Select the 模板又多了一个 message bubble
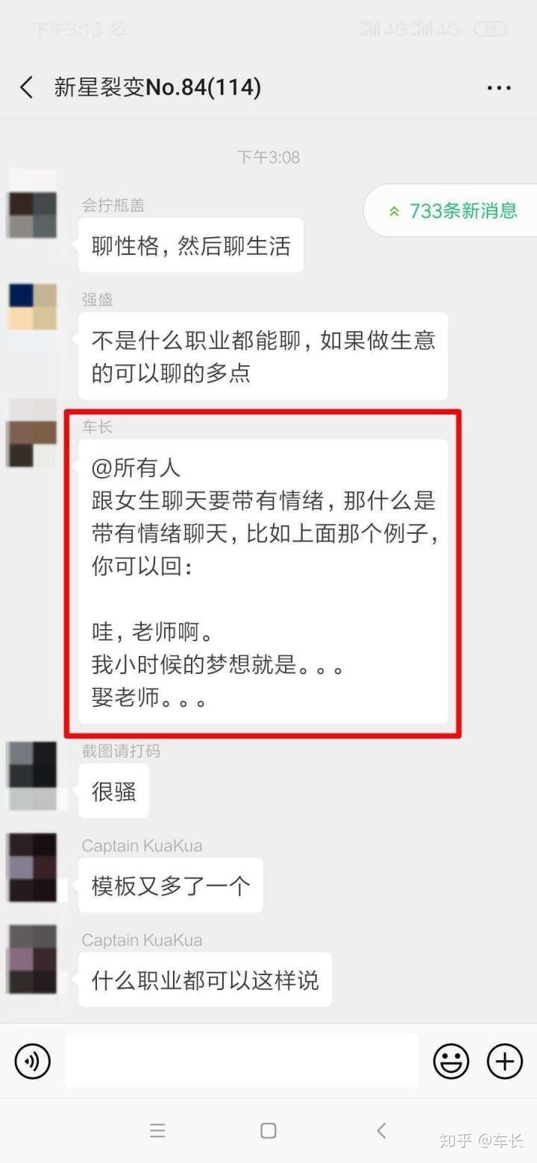The height and width of the screenshot is (1163, 537). click(171, 886)
